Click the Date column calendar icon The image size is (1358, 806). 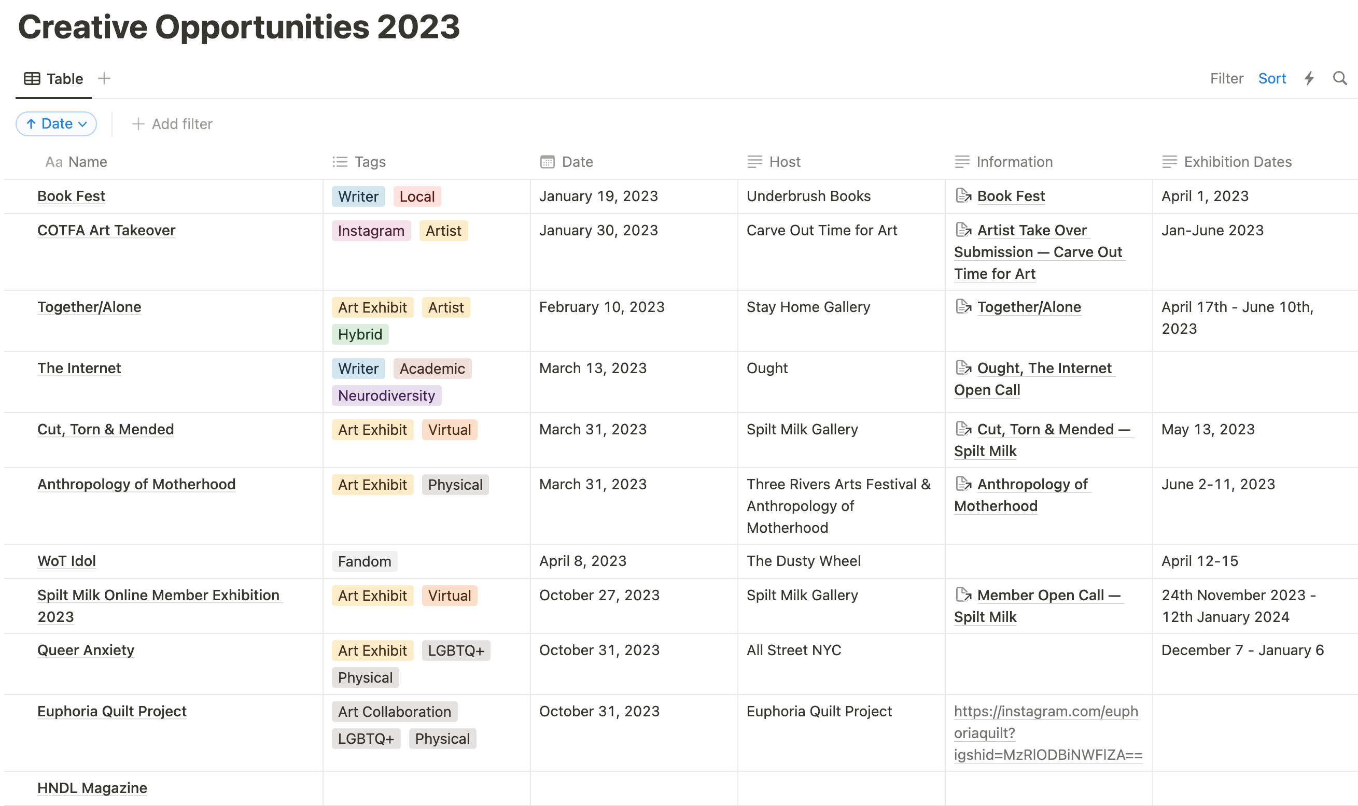point(547,162)
